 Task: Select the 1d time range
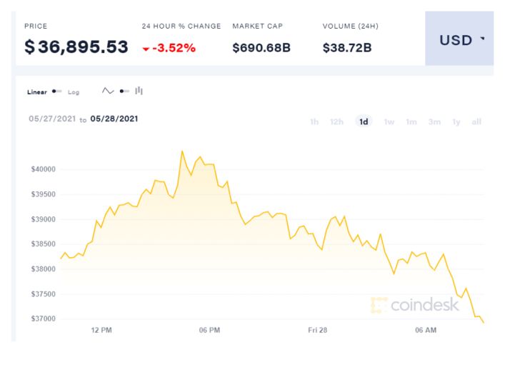[364, 121]
